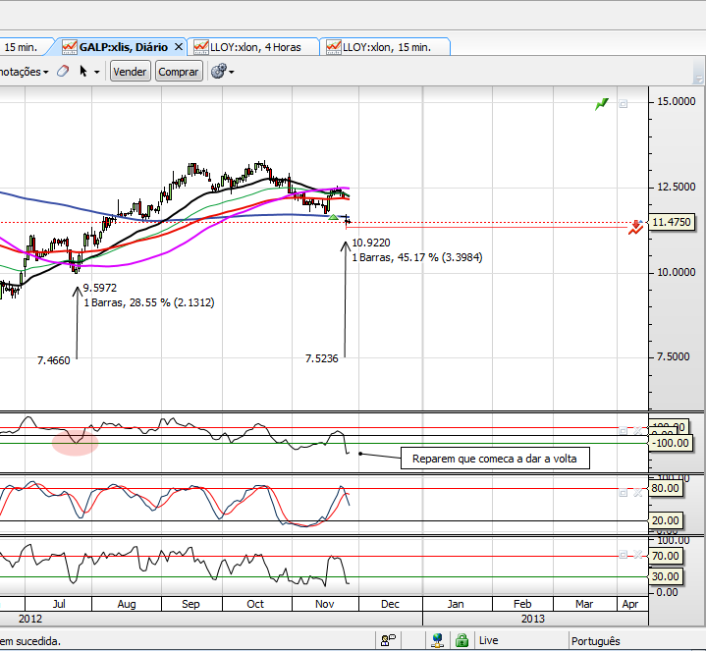
Task: Click the red alert marker at 11.4750 line
Action: click(x=635, y=227)
